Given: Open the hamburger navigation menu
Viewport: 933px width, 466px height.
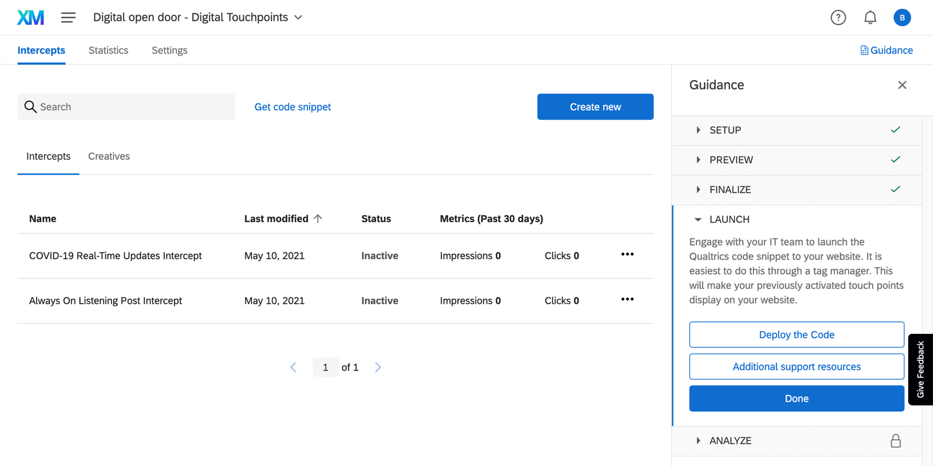Looking at the screenshot, I should tap(69, 18).
